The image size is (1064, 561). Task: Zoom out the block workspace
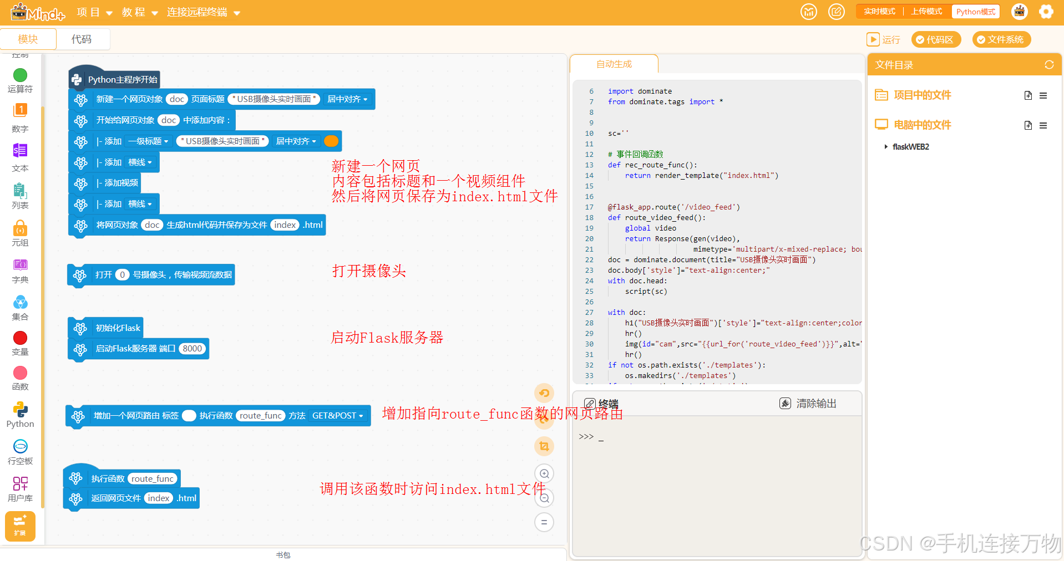click(544, 498)
